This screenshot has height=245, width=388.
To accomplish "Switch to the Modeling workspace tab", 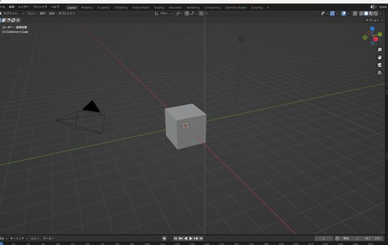I will [x=87, y=8].
